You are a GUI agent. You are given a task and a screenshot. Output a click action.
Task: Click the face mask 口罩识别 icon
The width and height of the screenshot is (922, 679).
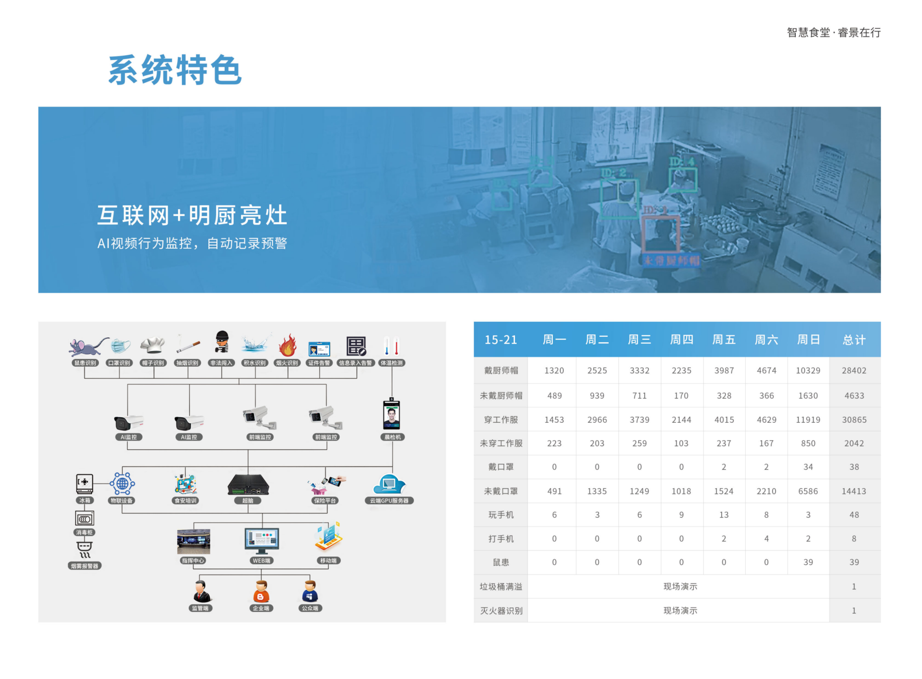pos(120,346)
